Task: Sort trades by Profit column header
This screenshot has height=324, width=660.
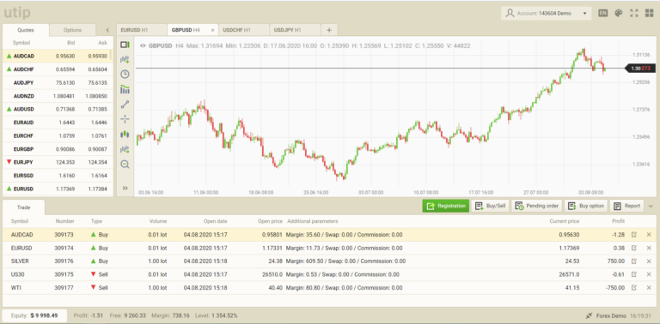Action: coord(619,221)
